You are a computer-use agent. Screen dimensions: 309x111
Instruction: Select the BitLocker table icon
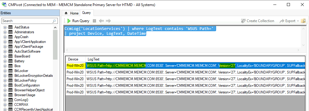(10, 71)
